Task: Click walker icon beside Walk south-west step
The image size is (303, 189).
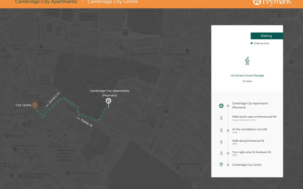Action: click(x=221, y=118)
